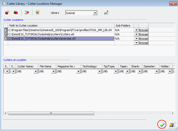This screenshot has width=178, height=131.
Task: Open the Sub-Folders dropdown for exercise.chl row
Action: [x=136, y=39]
